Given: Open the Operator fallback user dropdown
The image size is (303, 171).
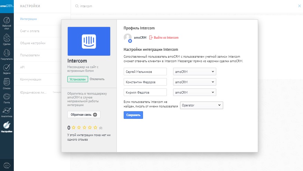Looking at the screenshot, I should point(201,105).
